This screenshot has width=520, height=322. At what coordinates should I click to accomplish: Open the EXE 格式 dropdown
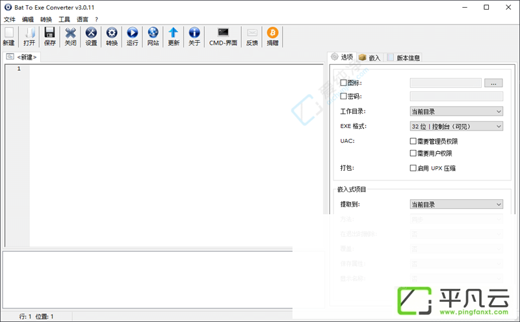point(456,126)
